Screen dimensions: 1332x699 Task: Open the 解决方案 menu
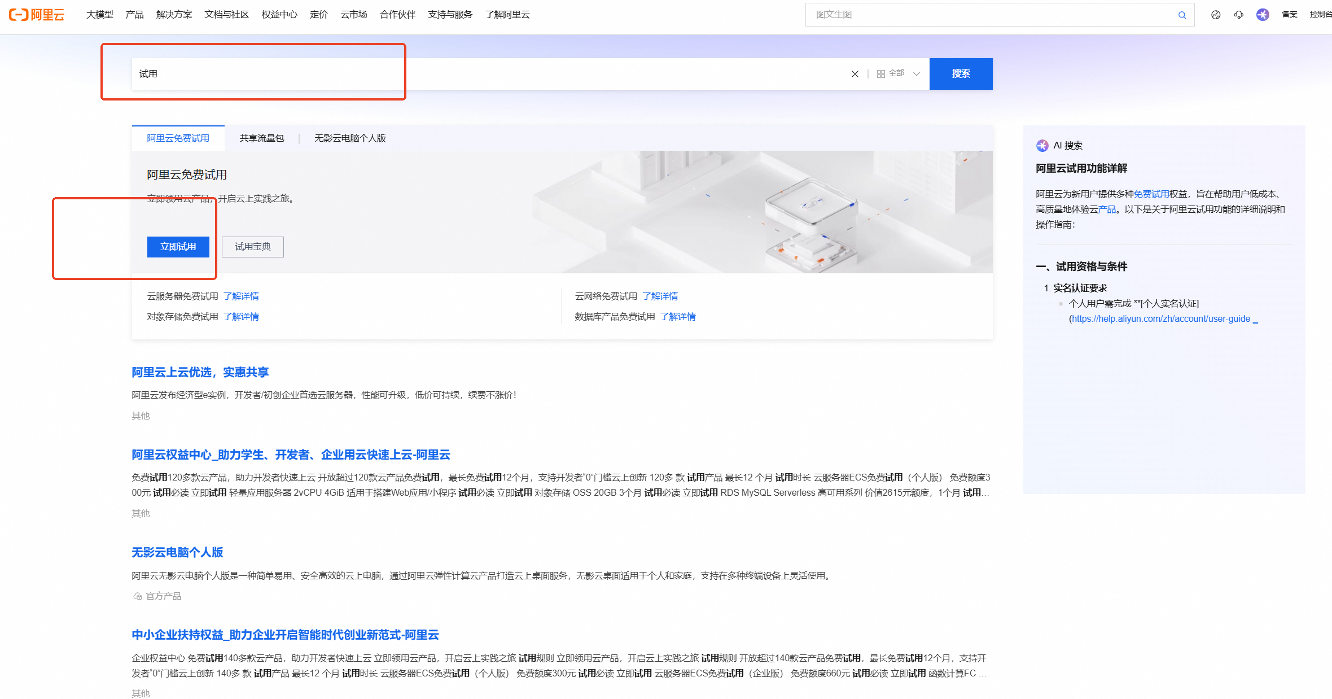point(174,15)
